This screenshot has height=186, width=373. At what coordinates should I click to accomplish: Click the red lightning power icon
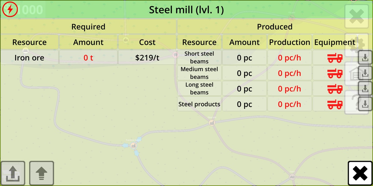[x=10, y=10]
